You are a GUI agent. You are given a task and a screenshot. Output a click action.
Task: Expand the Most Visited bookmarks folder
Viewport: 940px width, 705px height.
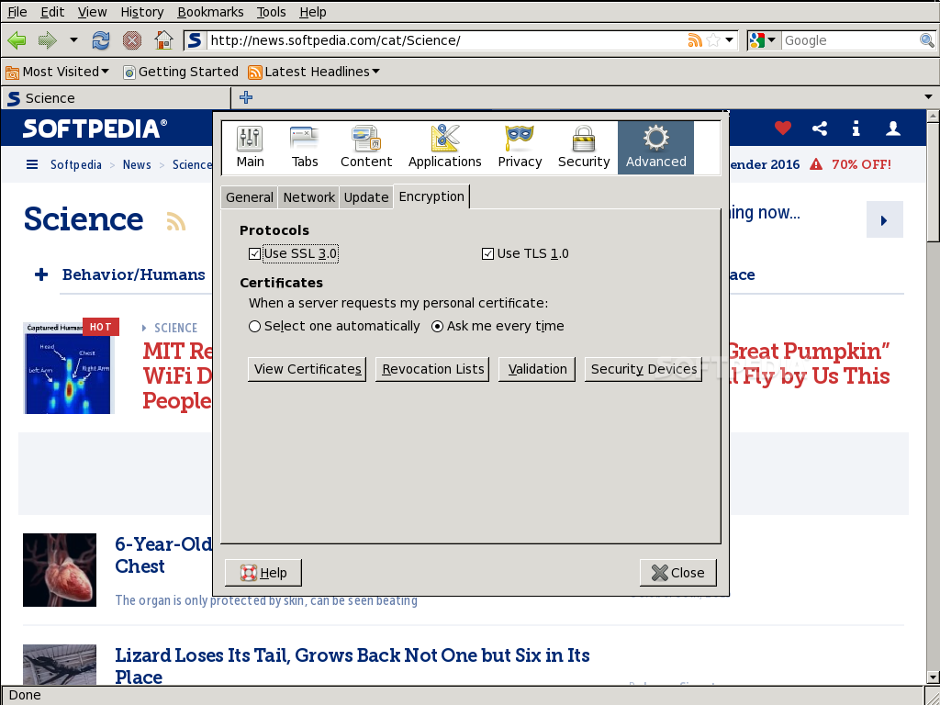(58, 72)
